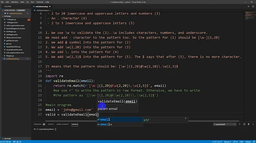Screen dimensions: 256x143
Task: Open ^inRegex.py in the explorer
Action: pos(11,19)
